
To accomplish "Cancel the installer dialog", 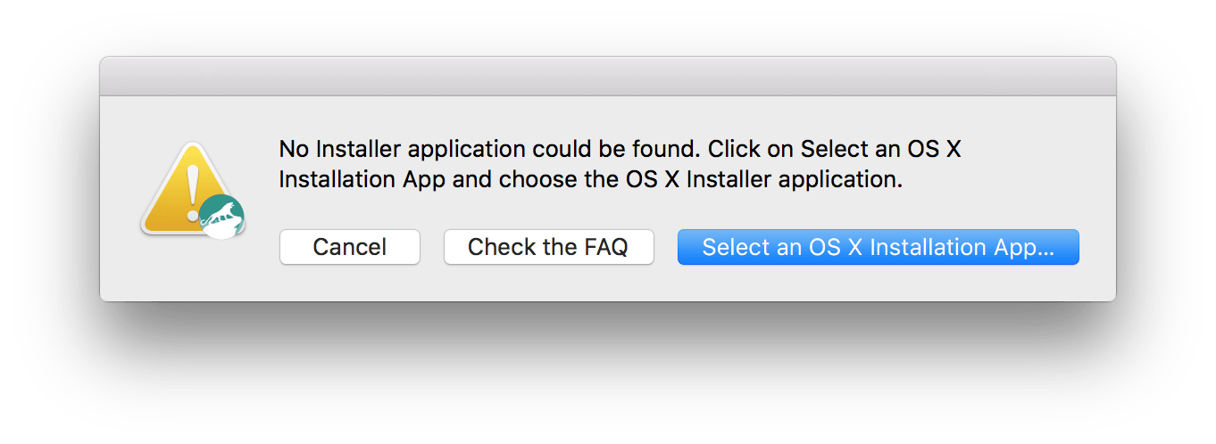I will pyautogui.click(x=350, y=247).
